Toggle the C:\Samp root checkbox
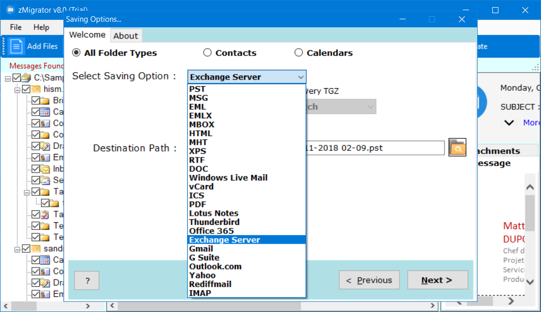This screenshot has width=541, height=312. [17, 77]
